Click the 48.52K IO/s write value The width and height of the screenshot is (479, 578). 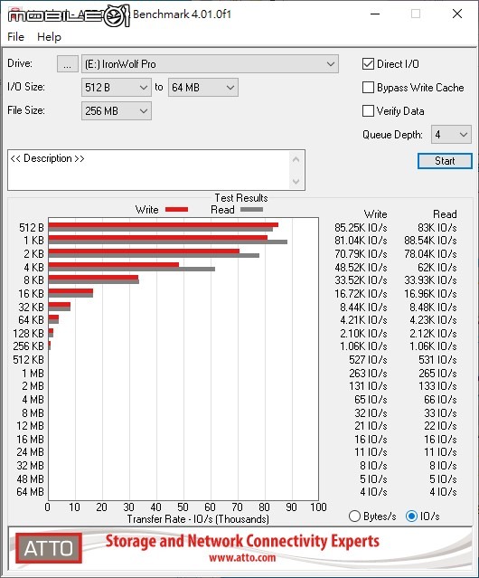(x=361, y=267)
